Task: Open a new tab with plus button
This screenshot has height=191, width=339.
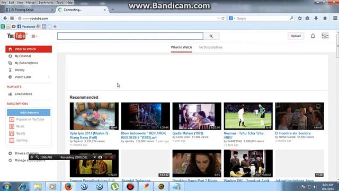Action: point(113,10)
